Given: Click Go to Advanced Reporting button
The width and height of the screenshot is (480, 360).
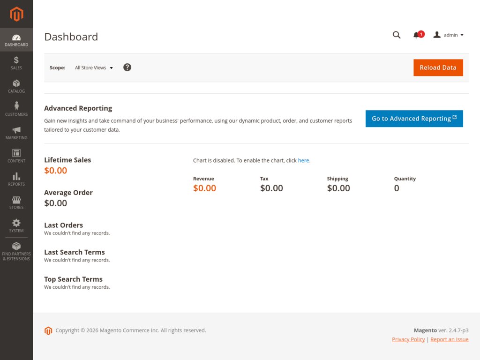Looking at the screenshot, I should 414,119.
